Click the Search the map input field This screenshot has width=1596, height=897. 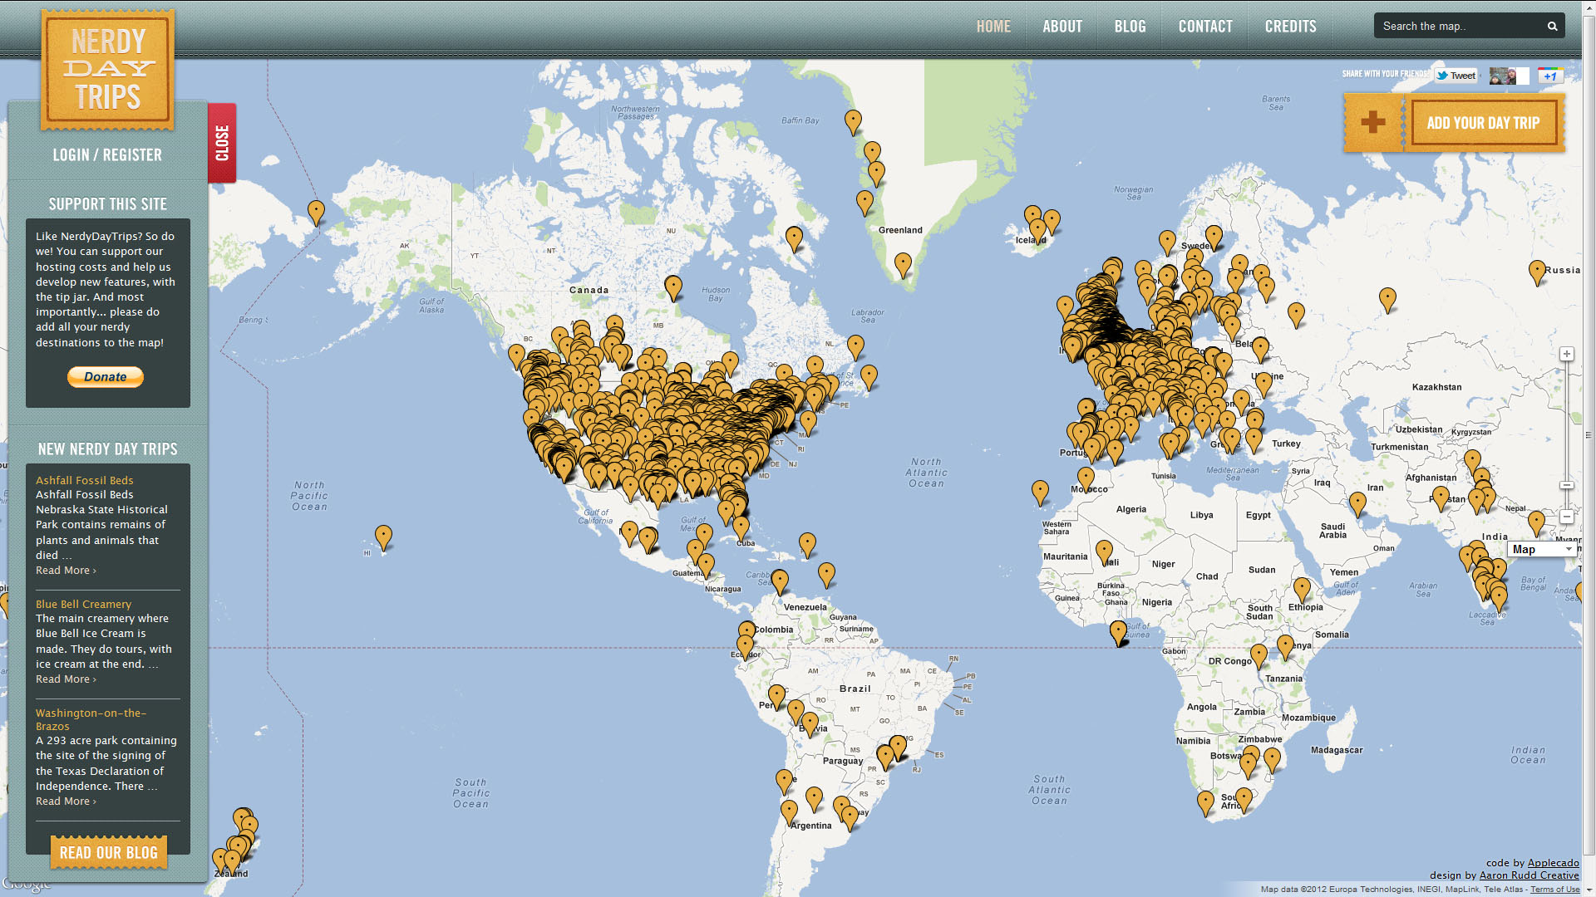[x=1459, y=27]
